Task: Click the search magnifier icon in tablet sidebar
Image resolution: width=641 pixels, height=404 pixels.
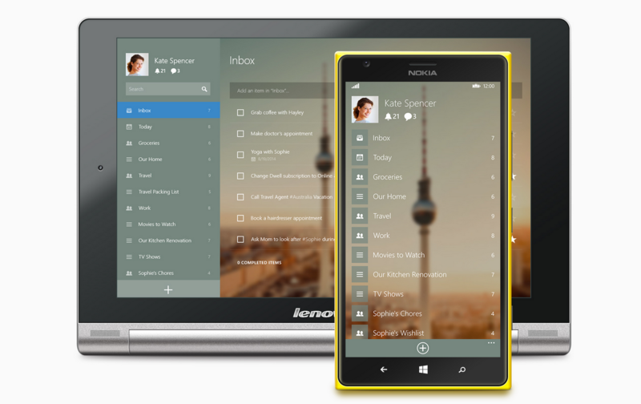Action: coord(204,89)
